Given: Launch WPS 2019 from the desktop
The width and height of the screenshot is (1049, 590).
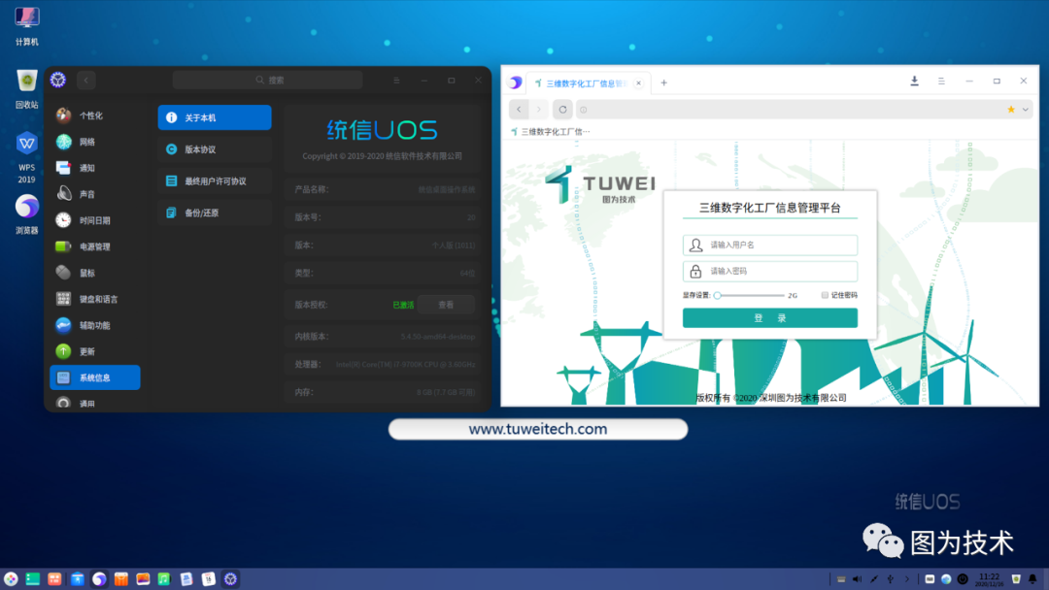Looking at the screenshot, I should coord(27,158).
